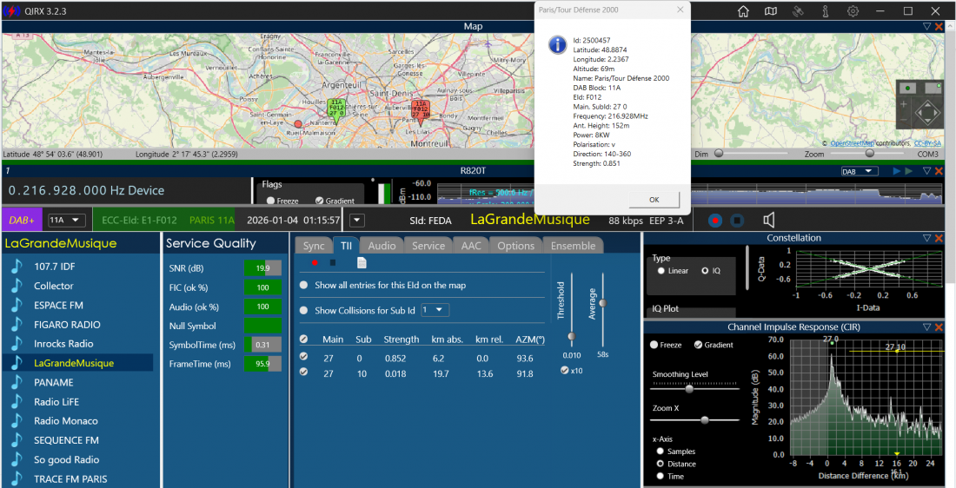Expand the dropdown arrow beside the timestamp
This screenshot has height=488, width=956.
(x=356, y=220)
